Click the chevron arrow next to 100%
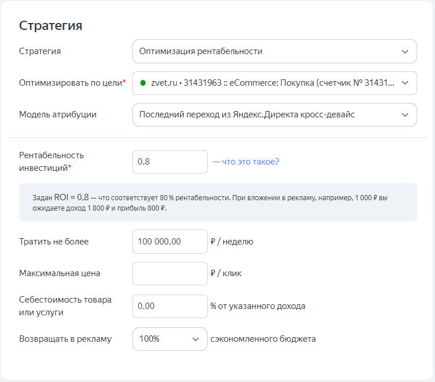The width and height of the screenshot is (435, 382). tap(196, 339)
